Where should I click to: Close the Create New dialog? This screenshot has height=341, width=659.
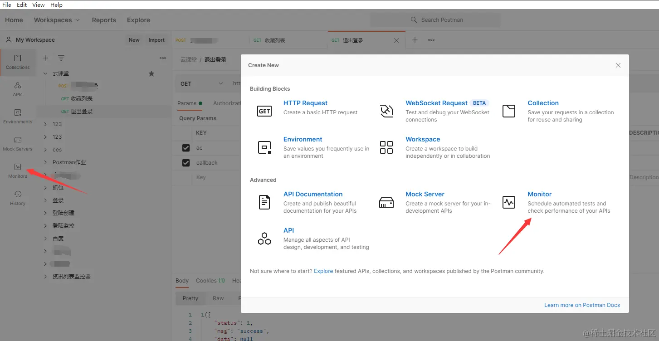618,65
